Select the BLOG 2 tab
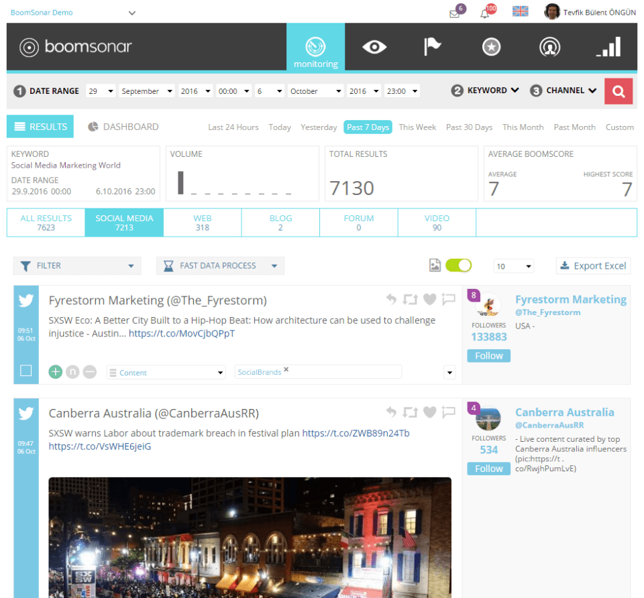644x598 pixels. pos(280,223)
